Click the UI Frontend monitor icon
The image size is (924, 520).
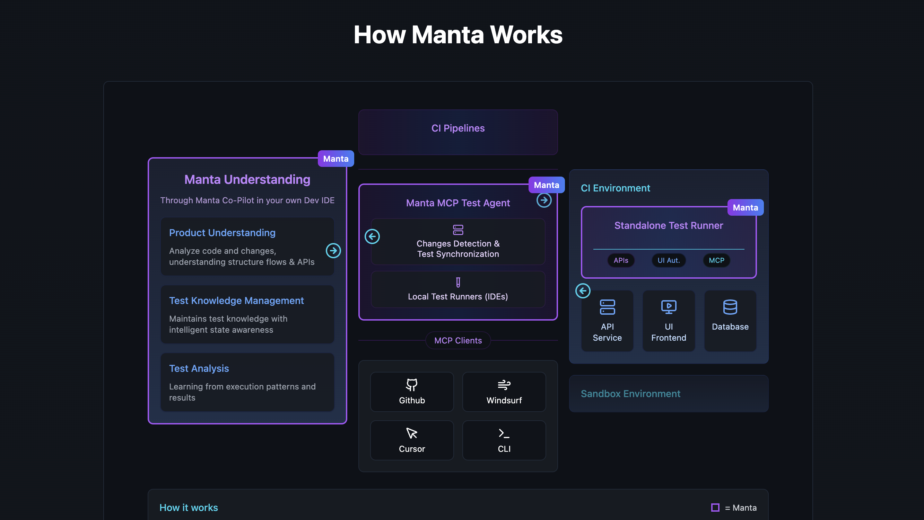pyautogui.click(x=668, y=307)
